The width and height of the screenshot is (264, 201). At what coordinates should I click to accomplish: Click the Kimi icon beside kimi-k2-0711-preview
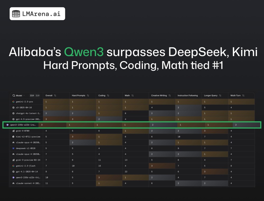point(13,136)
